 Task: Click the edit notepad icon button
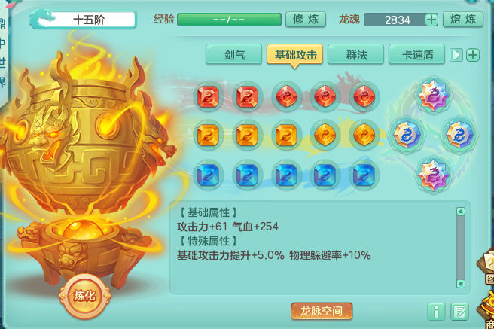(x=459, y=312)
